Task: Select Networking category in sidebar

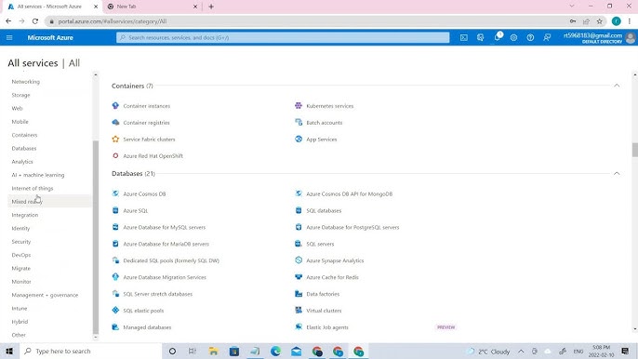Action: [x=26, y=82]
